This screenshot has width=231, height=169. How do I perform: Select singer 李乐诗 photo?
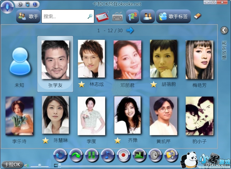pos(19,116)
